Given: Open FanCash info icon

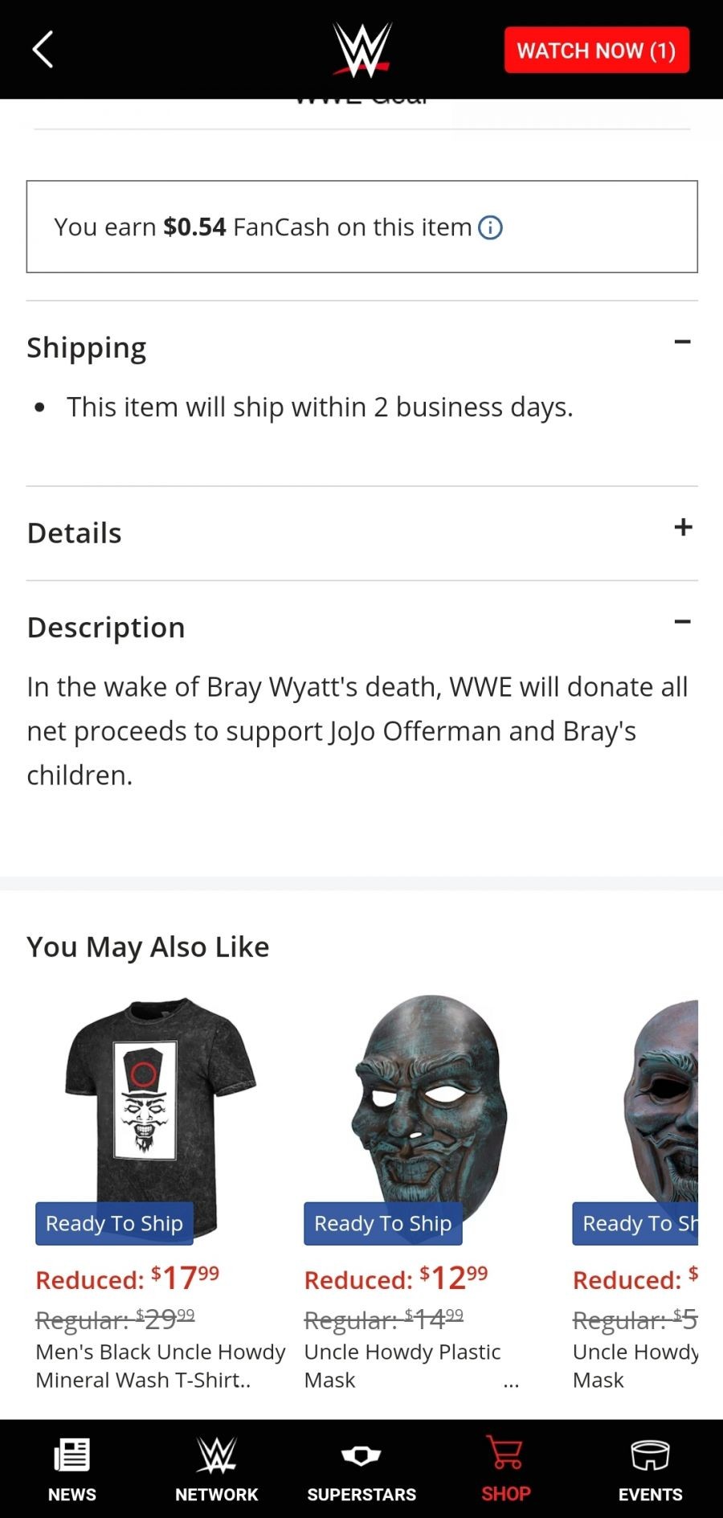Looking at the screenshot, I should coord(490,228).
